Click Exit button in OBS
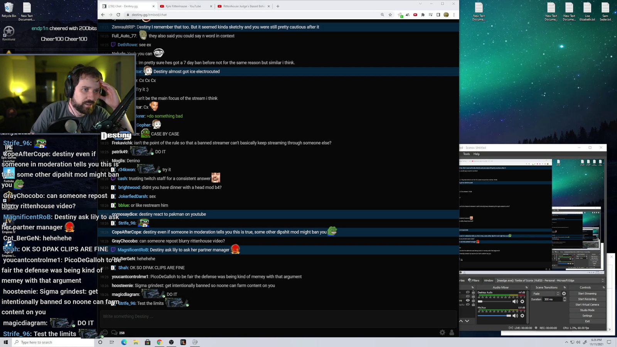 click(587, 321)
